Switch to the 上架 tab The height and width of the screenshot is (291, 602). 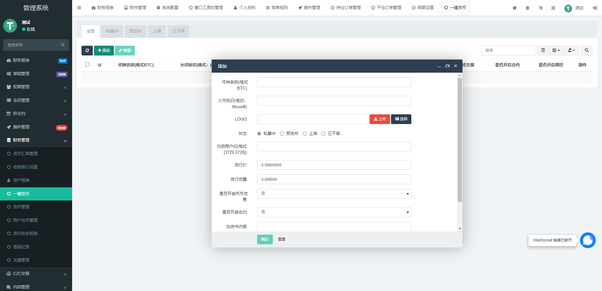[157, 31]
